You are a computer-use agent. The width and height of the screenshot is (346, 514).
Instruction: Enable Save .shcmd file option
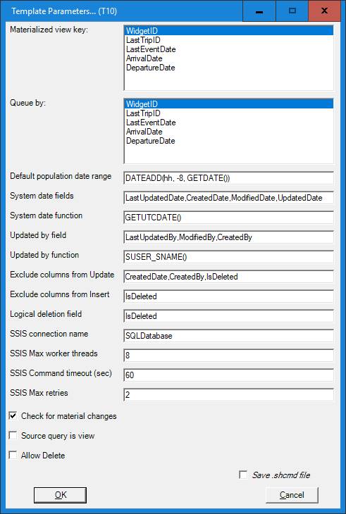point(243,475)
